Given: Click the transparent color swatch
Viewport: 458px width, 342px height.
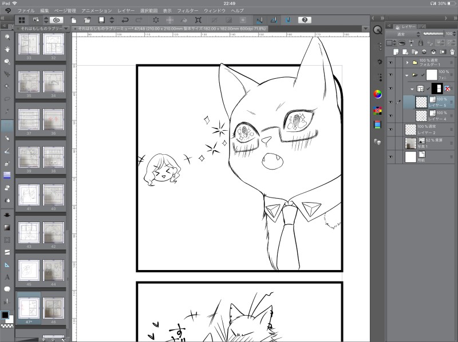Looking at the screenshot, I should [x=7, y=325].
